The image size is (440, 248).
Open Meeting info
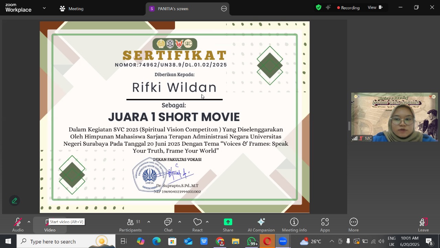(x=294, y=225)
